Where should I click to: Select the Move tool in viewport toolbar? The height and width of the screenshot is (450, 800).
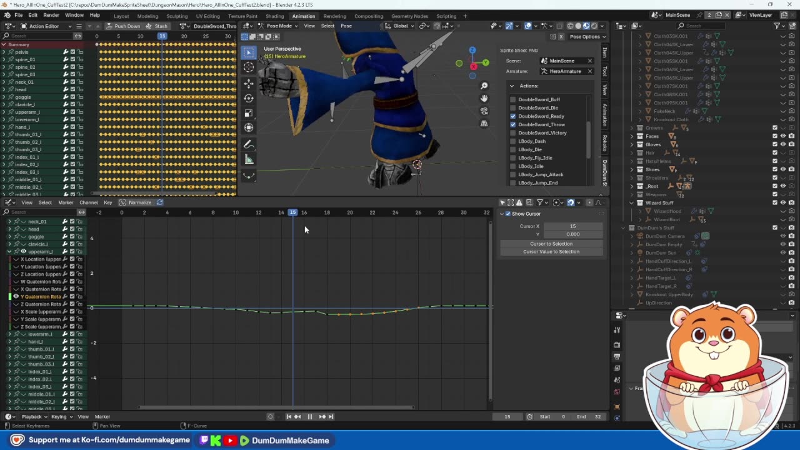click(x=249, y=83)
